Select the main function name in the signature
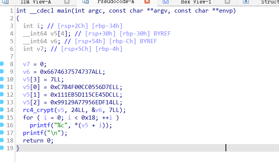The height and width of the screenshot is (162, 279). click(x=64, y=11)
